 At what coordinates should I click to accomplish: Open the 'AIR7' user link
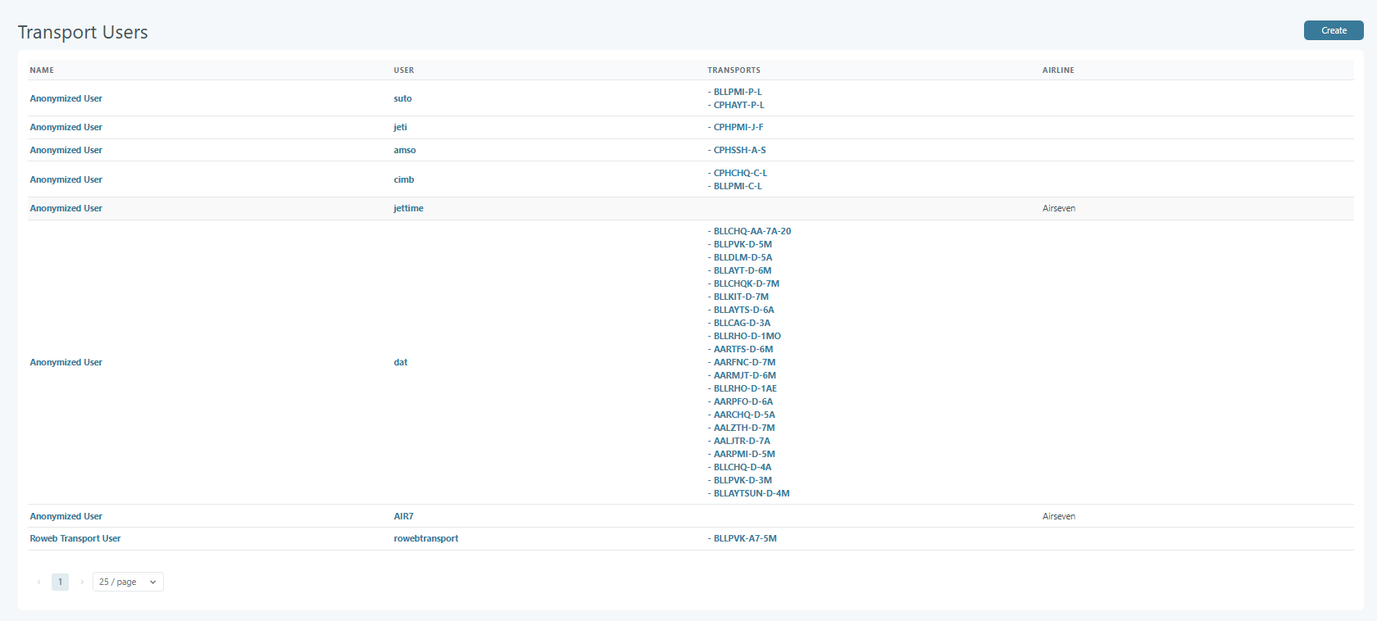coord(403,516)
